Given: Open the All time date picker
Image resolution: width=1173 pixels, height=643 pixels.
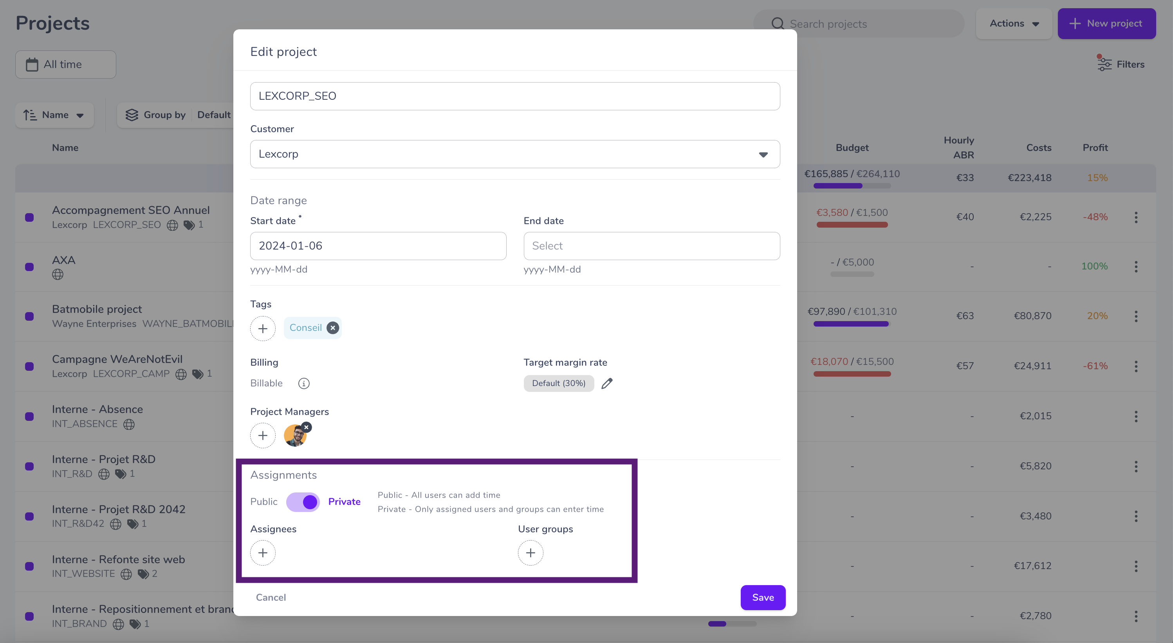Looking at the screenshot, I should 65,64.
